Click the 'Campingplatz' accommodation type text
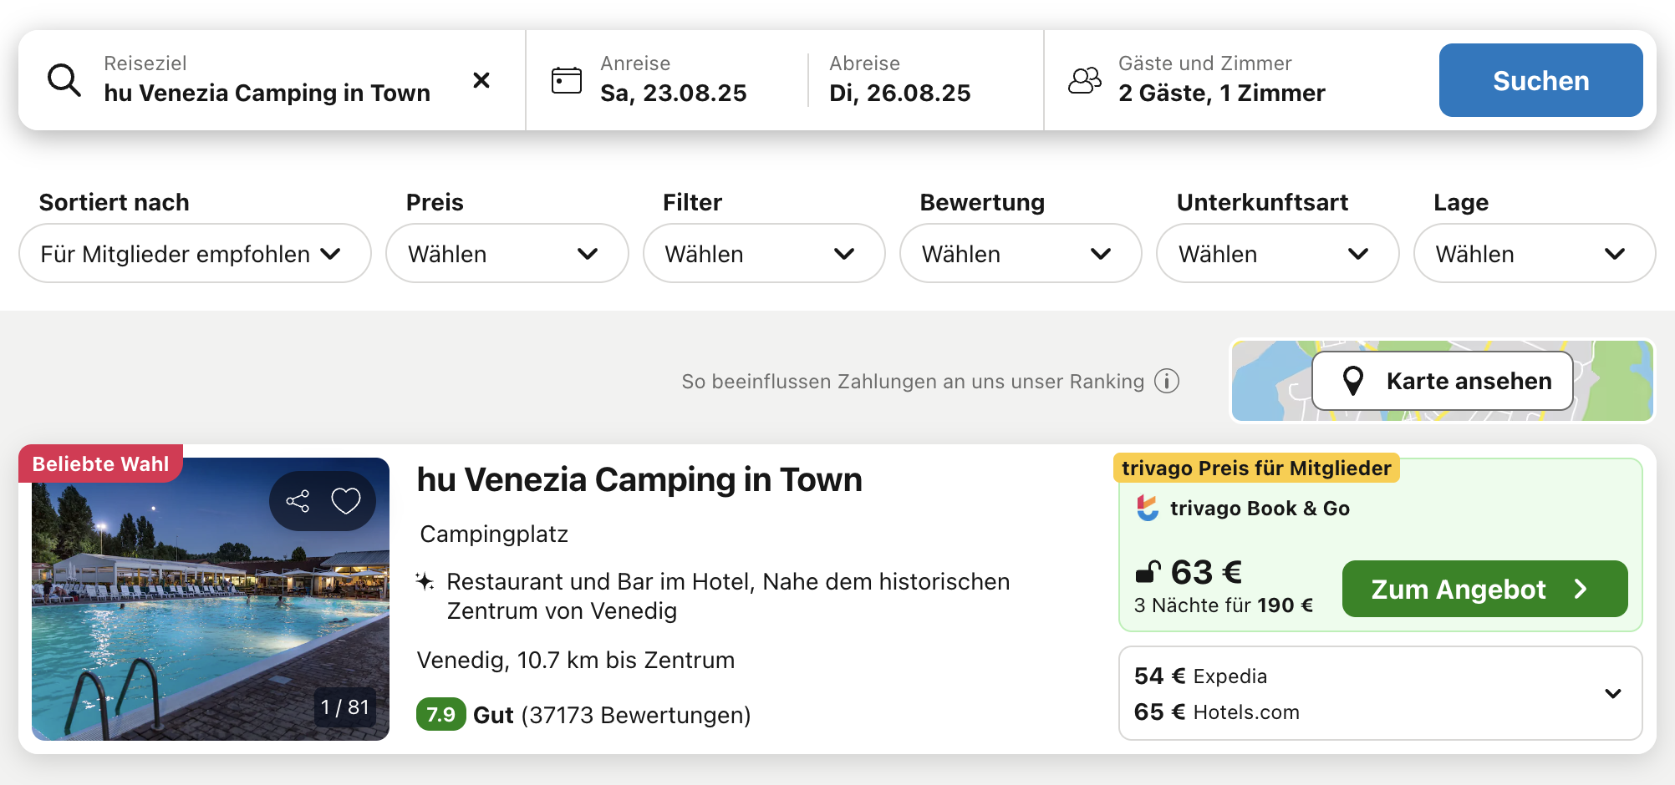Viewport: 1675px width, 785px height. pos(494,534)
